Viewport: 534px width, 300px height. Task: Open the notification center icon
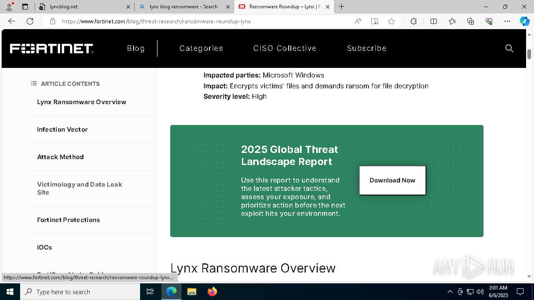[x=520, y=292]
